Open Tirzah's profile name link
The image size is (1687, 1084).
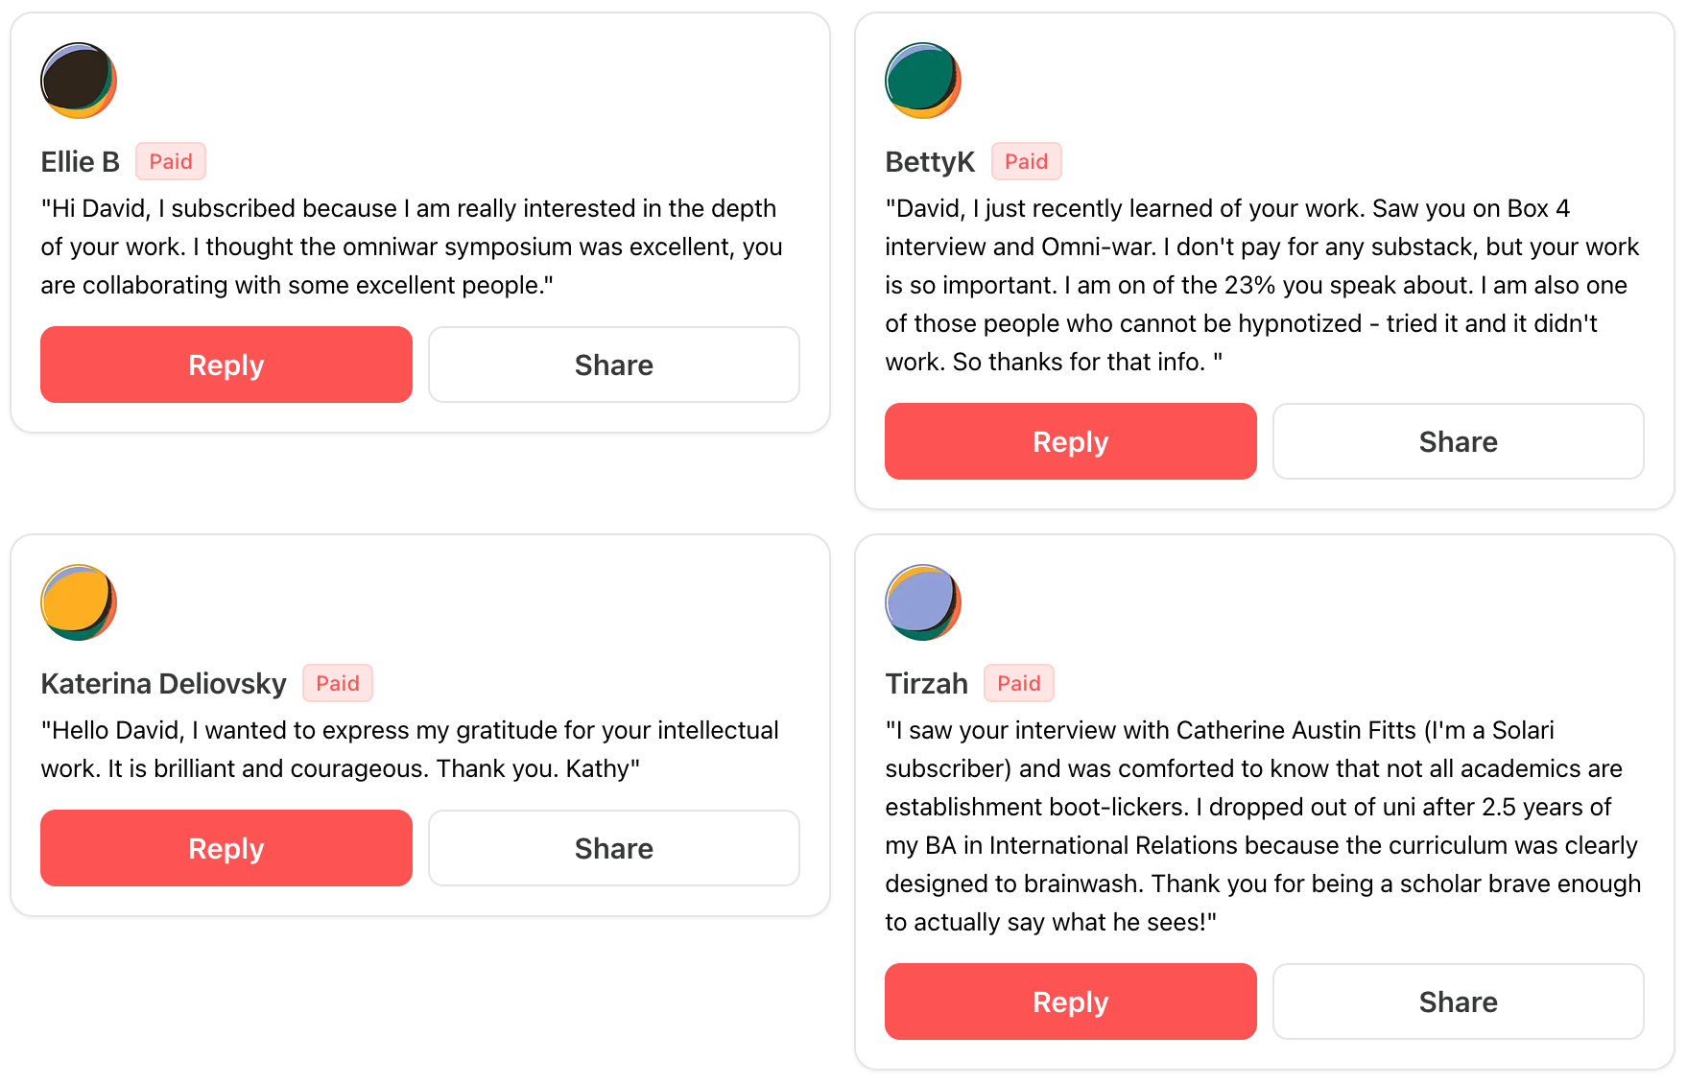(x=926, y=684)
